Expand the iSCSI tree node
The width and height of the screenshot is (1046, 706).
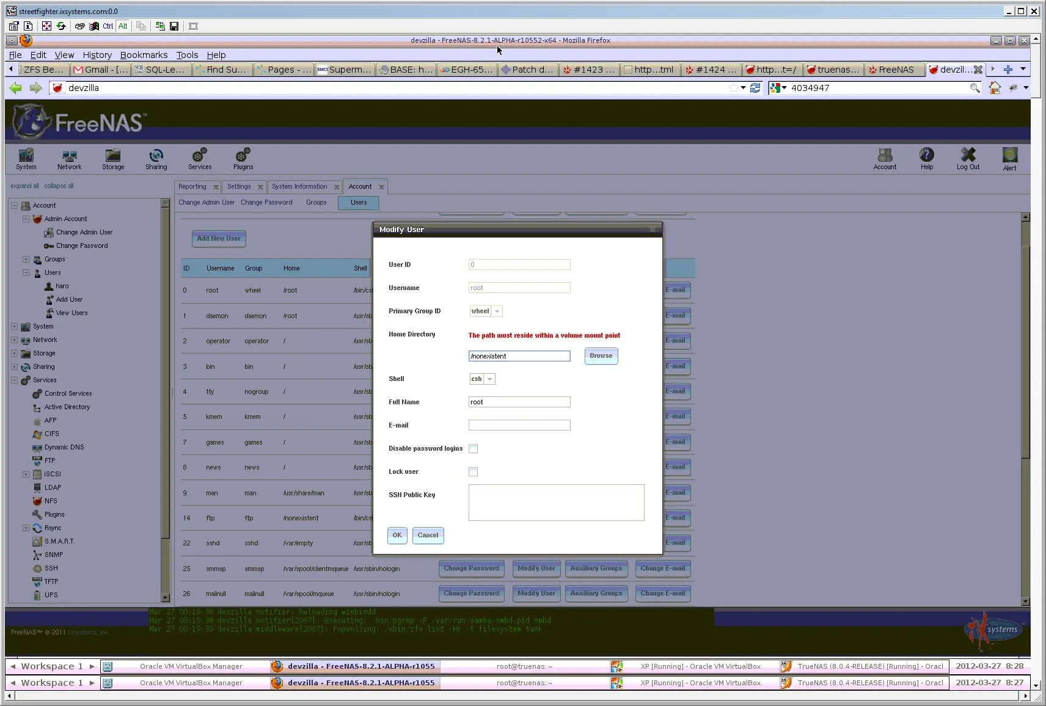(26, 474)
